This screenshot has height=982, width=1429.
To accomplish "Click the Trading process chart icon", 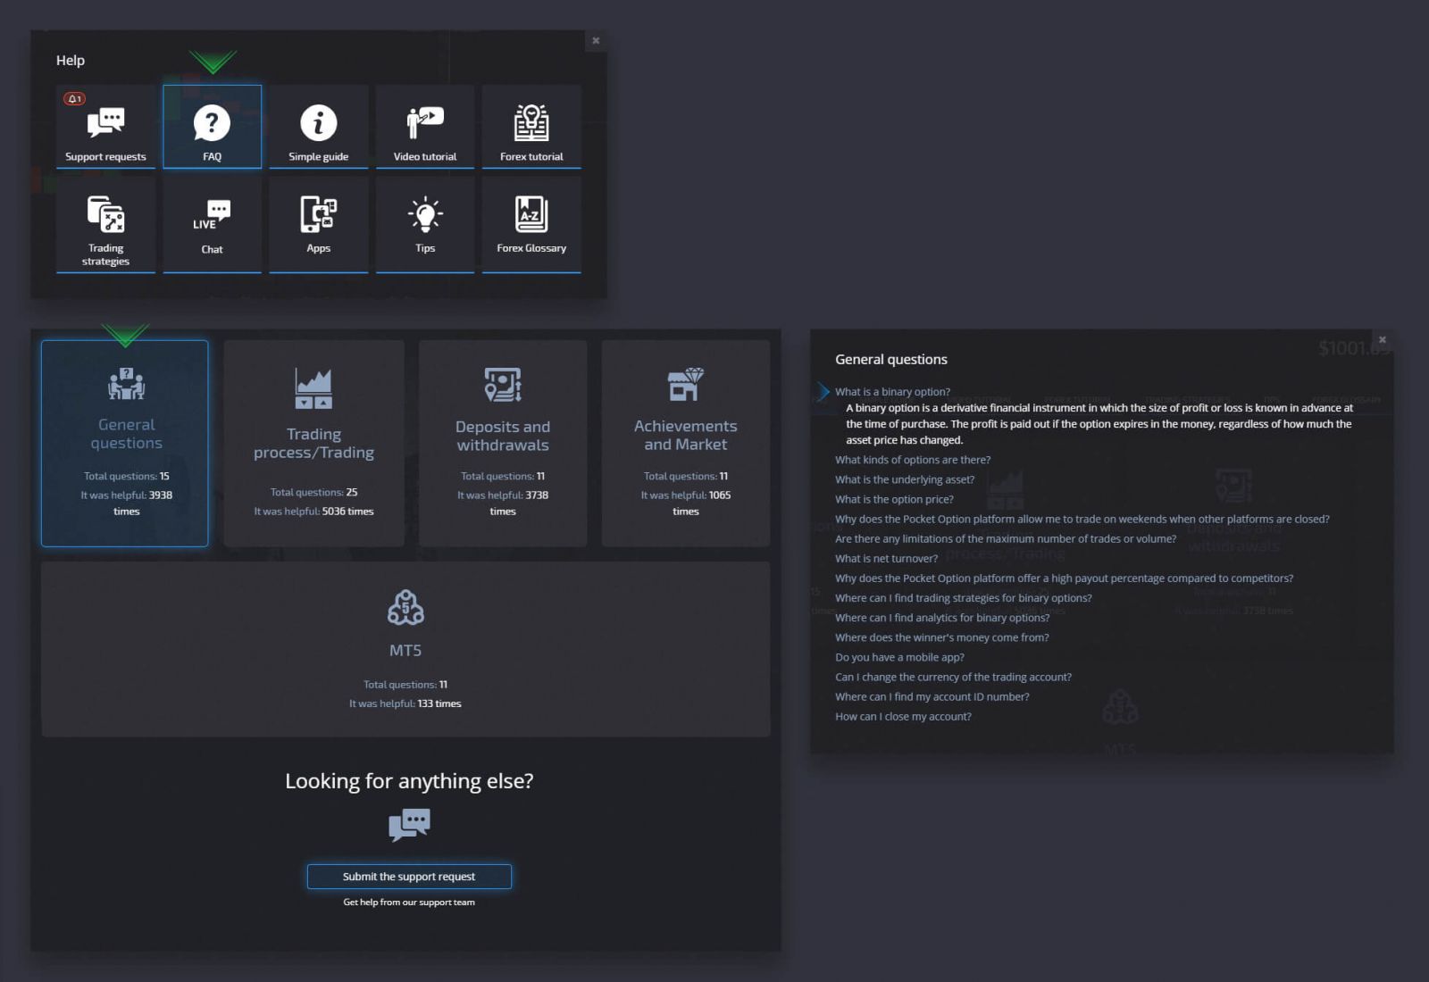I will [x=313, y=388].
